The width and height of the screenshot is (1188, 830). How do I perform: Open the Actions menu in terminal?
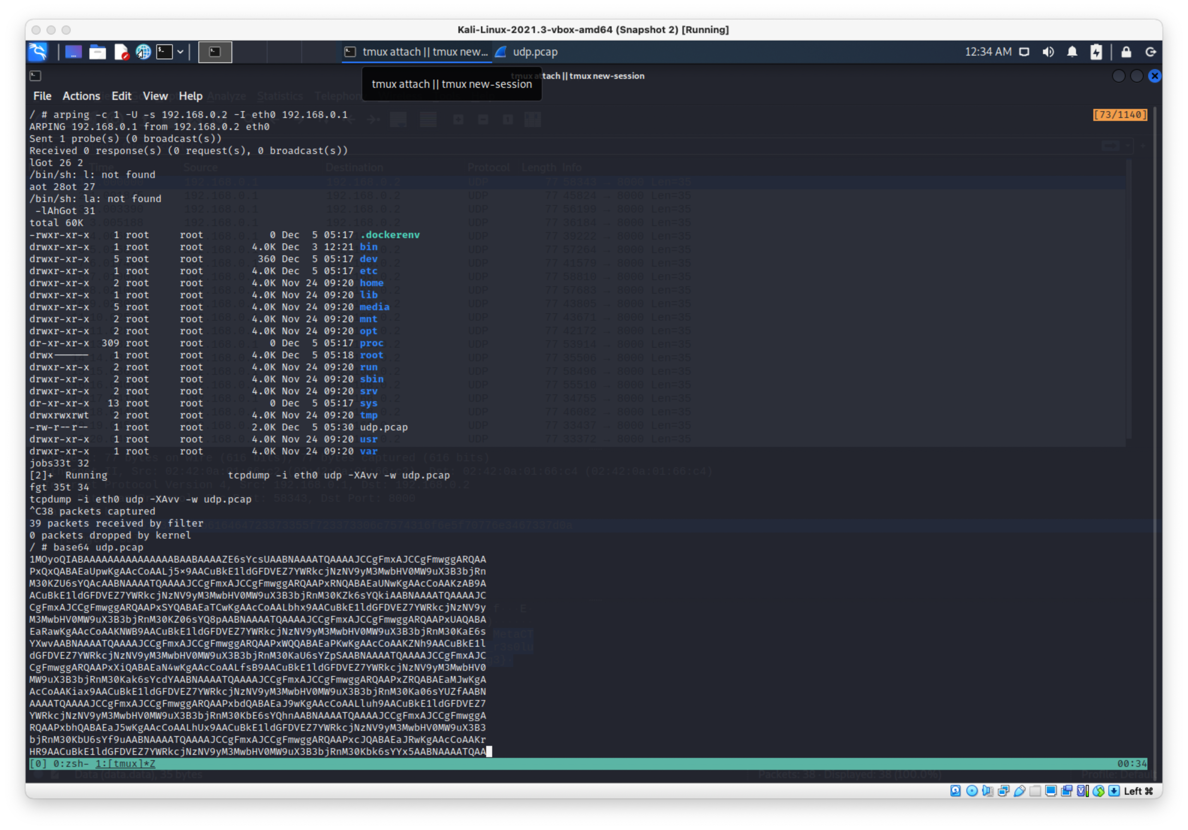[x=81, y=96]
